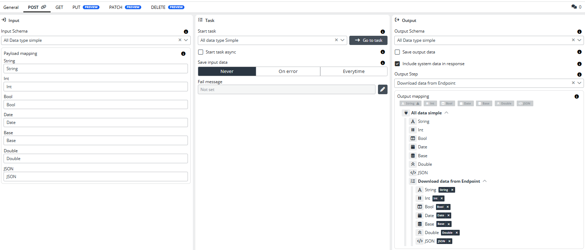585x250 pixels.
Task: Check the Save output data box
Action: [x=397, y=52]
